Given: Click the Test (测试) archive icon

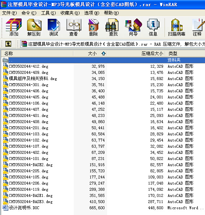Looking at the screenshot, I should 54,28.
